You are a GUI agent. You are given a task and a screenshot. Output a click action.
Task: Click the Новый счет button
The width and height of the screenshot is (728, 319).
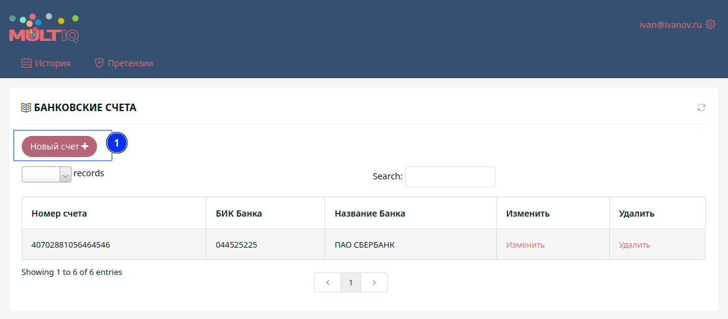click(x=60, y=146)
